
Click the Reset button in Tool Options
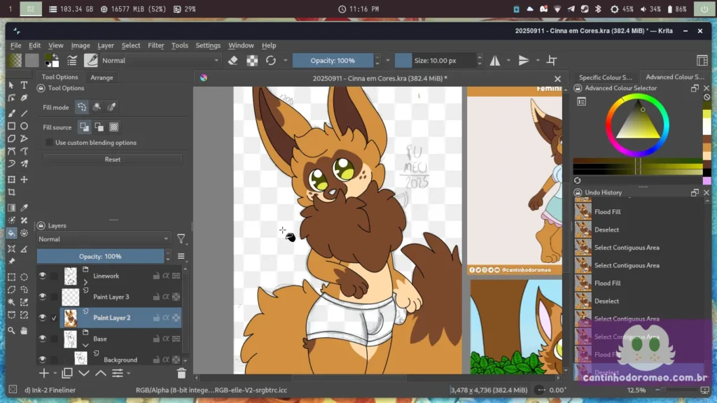tap(113, 160)
